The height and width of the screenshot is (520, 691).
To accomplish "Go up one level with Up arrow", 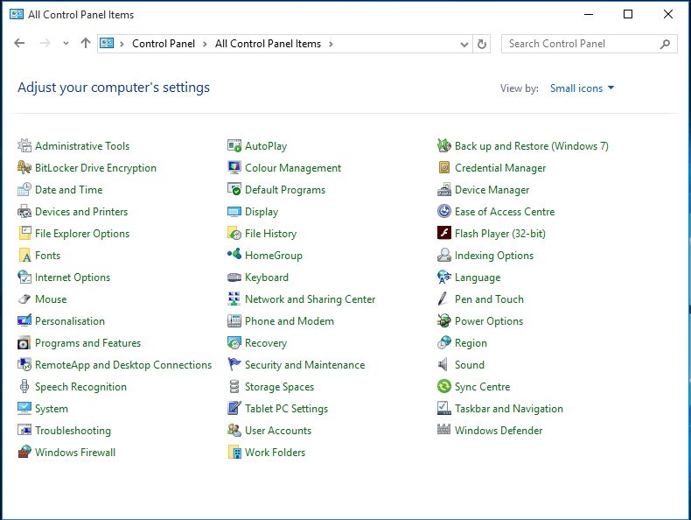I will tap(86, 43).
